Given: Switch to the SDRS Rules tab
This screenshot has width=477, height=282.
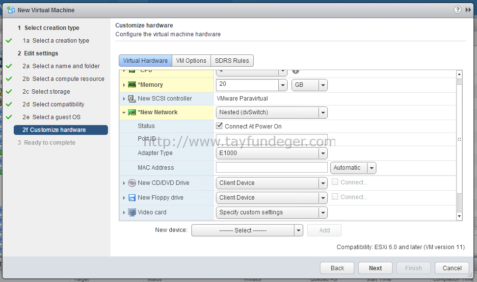Looking at the screenshot, I should [x=232, y=60].
